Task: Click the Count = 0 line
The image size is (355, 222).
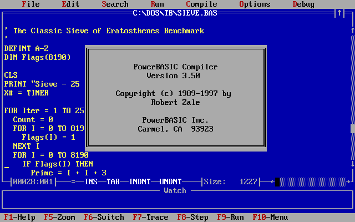Action: (x=33, y=119)
